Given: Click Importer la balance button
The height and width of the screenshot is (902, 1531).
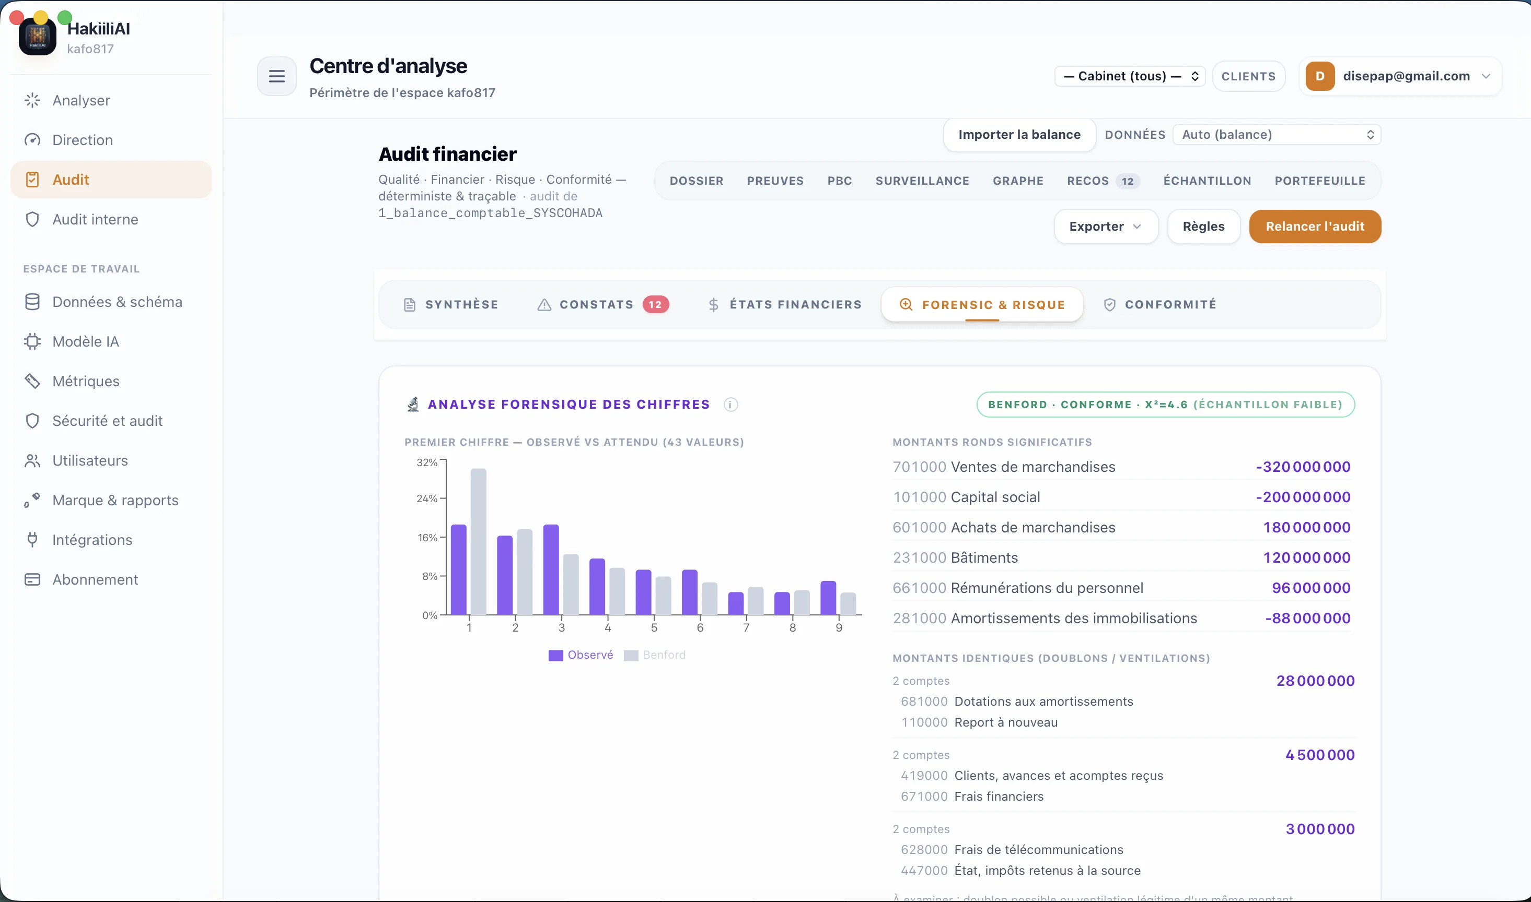Looking at the screenshot, I should (x=1019, y=134).
